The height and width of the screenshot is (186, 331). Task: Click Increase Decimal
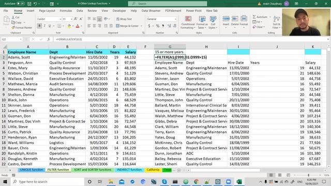[169, 26]
